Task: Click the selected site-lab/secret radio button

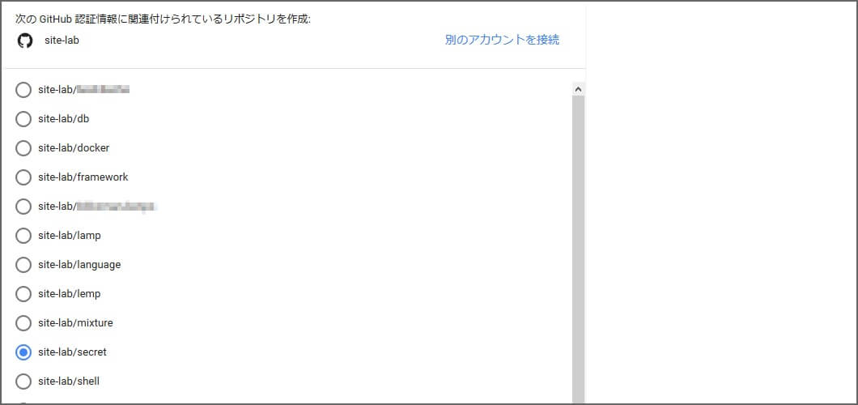Action: (x=23, y=352)
